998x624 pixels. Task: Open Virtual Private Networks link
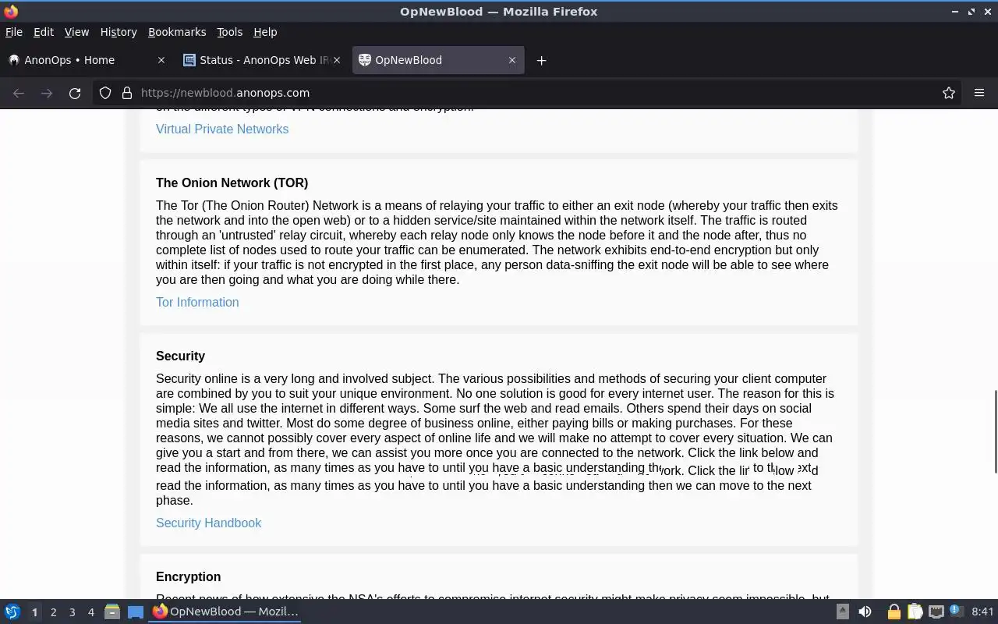coord(222,129)
